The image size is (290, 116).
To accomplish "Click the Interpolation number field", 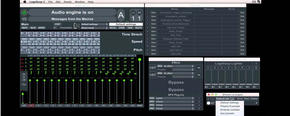I will (x=57, y=28).
